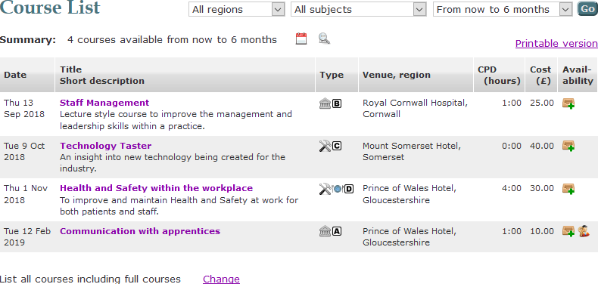Click the D type badge icon
598x284 pixels.
tap(348, 188)
